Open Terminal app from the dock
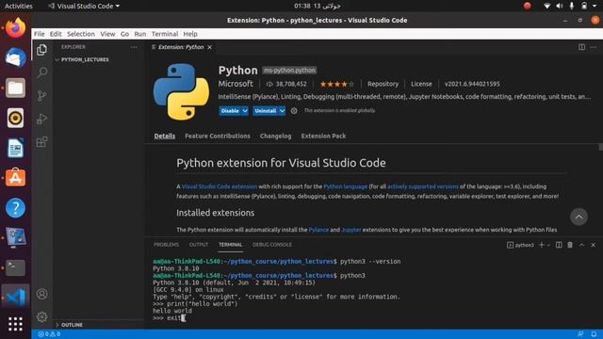The height and width of the screenshot is (339, 603). click(15, 267)
